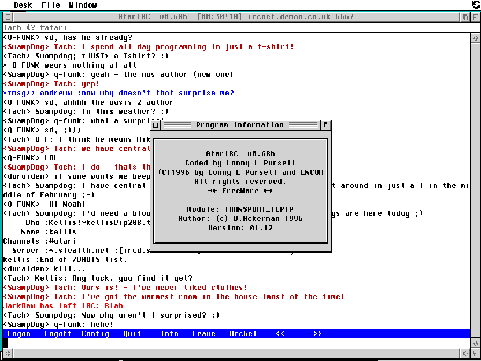Click the text input line
The width and height of the screenshot is (481, 361).
(236, 343)
